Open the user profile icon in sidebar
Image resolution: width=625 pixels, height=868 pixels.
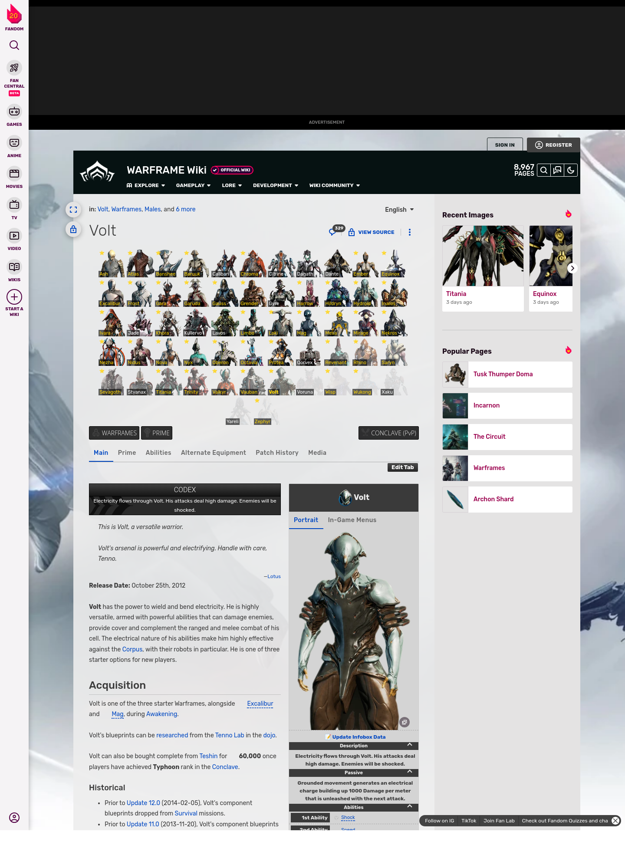(14, 818)
